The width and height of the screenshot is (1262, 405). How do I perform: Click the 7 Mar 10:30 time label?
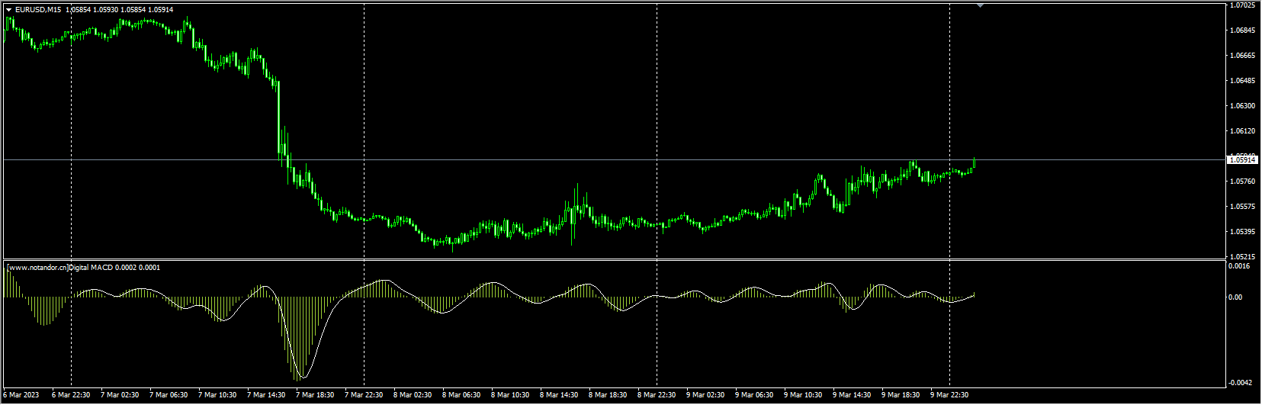click(217, 395)
